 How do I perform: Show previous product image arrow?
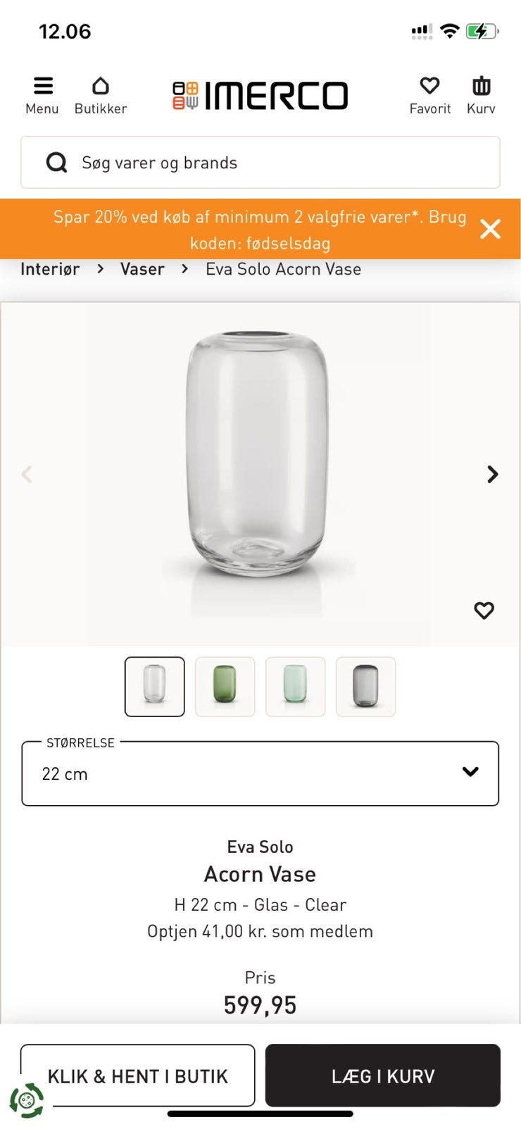click(x=27, y=474)
